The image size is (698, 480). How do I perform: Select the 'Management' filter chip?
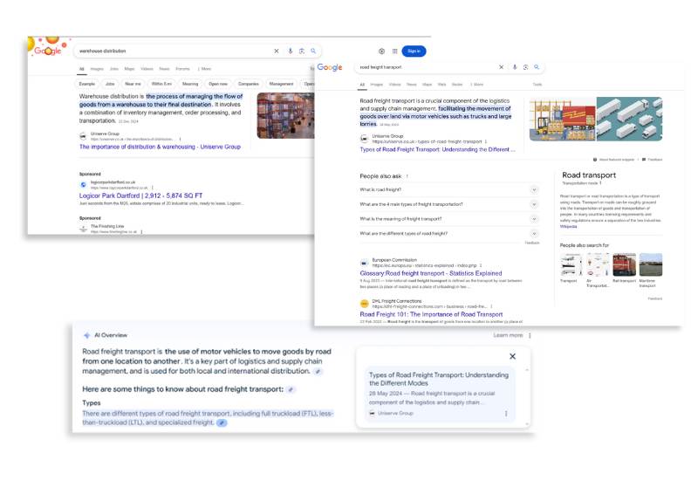click(281, 84)
